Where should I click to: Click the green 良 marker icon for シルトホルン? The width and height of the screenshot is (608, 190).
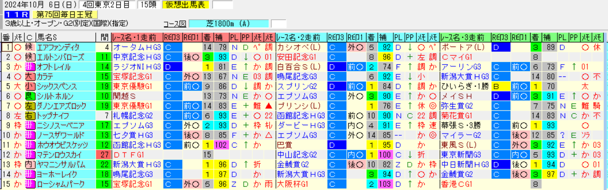pyautogui.click(x=30, y=96)
